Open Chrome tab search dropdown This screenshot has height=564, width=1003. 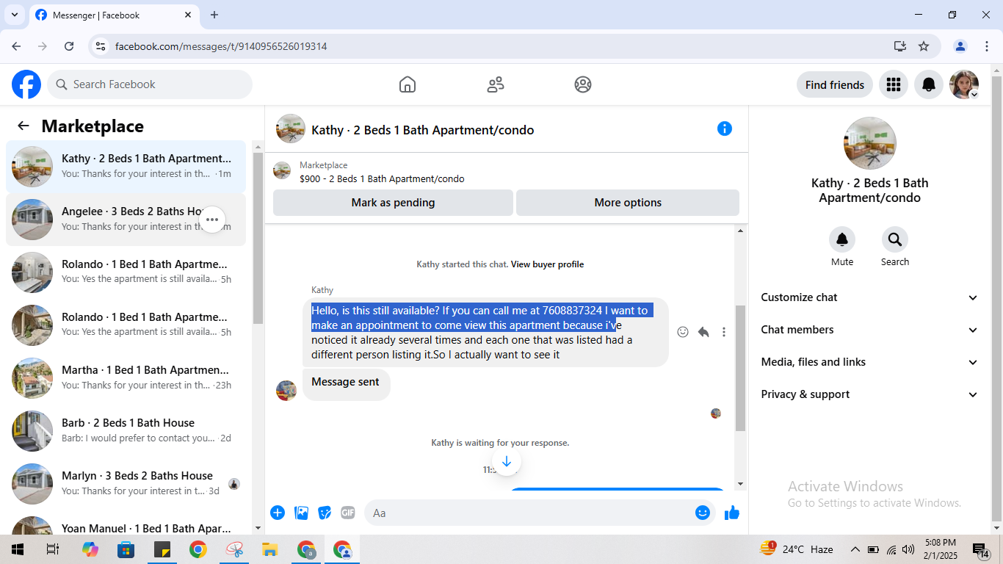pyautogui.click(x=14, y=15)
